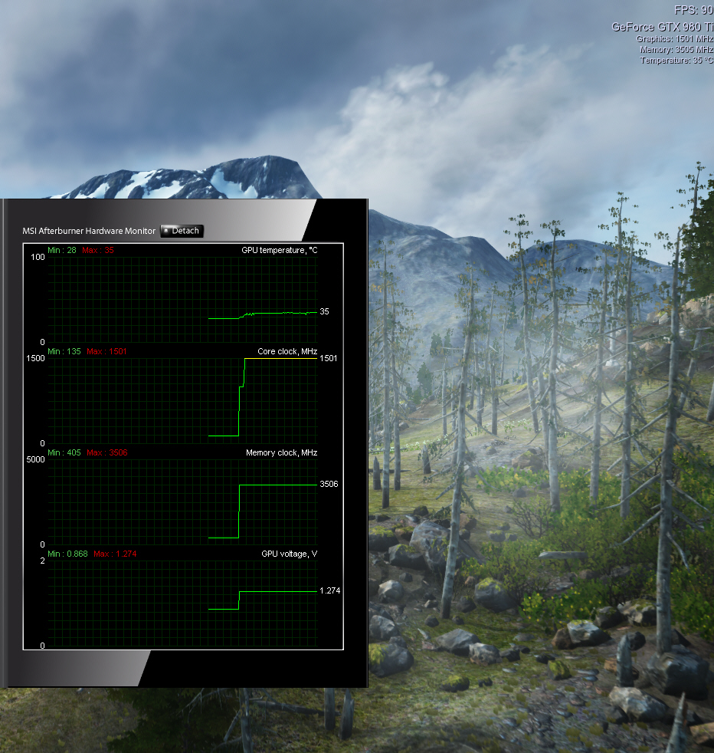This screenshot has width=714, height=753.
Task: Click the 'Graphics: 1501 MHz' overlay line
Action: 675,39
